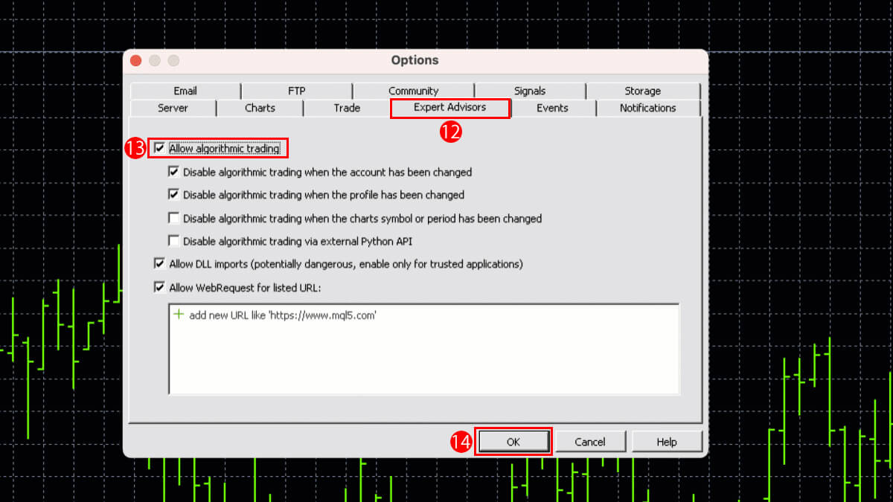Toggle Allow algorithmic trading checkbox
893x502 pixels.
pos(159,149)
